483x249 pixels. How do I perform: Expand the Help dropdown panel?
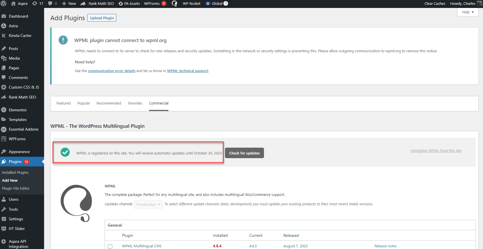(468, 12)
